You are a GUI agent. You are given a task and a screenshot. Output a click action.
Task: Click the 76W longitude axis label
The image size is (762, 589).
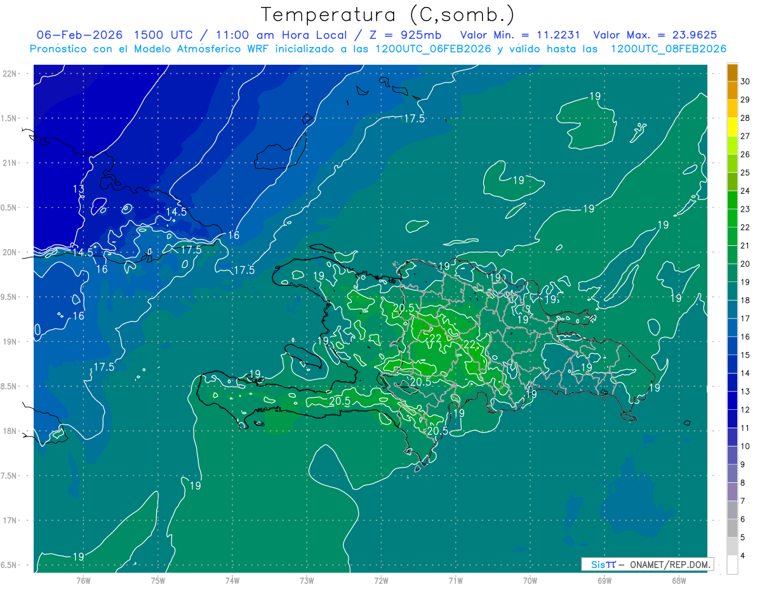click(84, 580)
